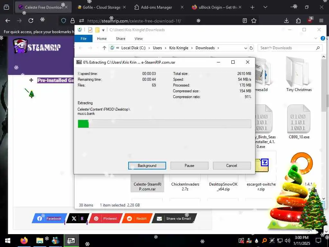
Task: Open a new Firefox tab with plus
Action: [x=252, y=7]
